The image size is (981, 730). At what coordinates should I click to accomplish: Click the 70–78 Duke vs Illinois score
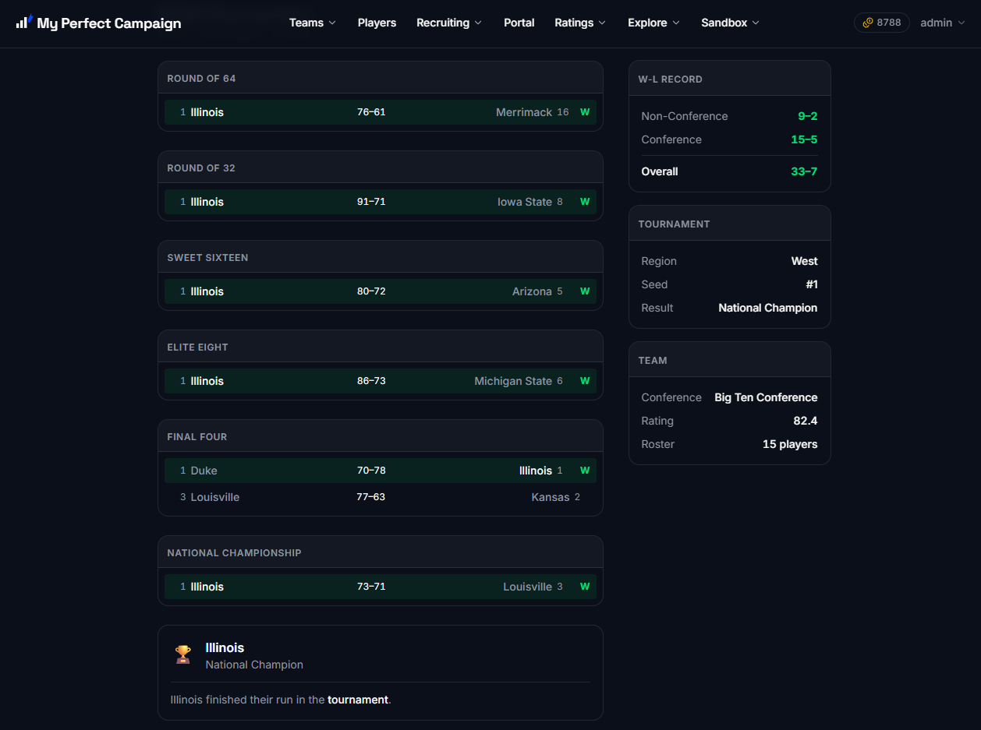[x=371, y=471]
